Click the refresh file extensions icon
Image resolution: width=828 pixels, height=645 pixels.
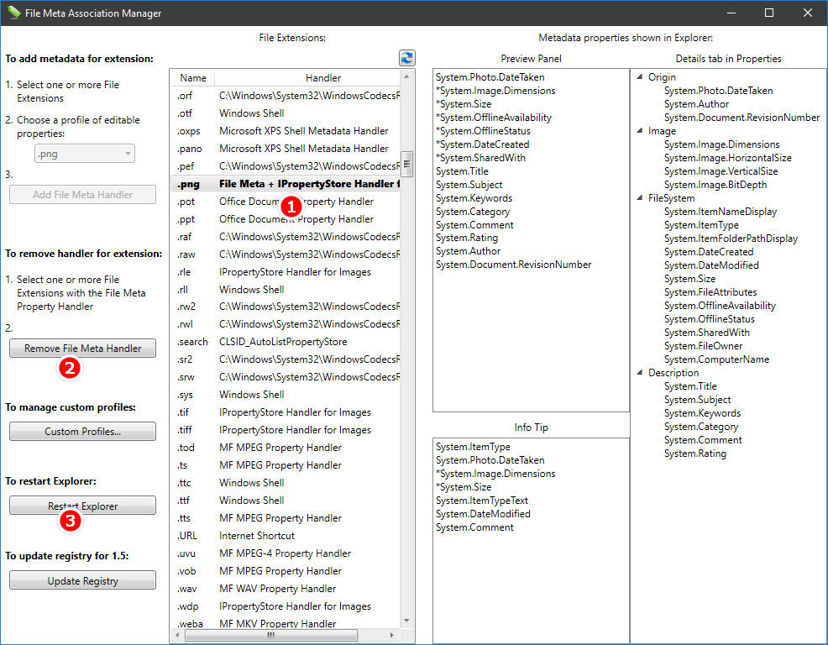(x=406, y=58)
